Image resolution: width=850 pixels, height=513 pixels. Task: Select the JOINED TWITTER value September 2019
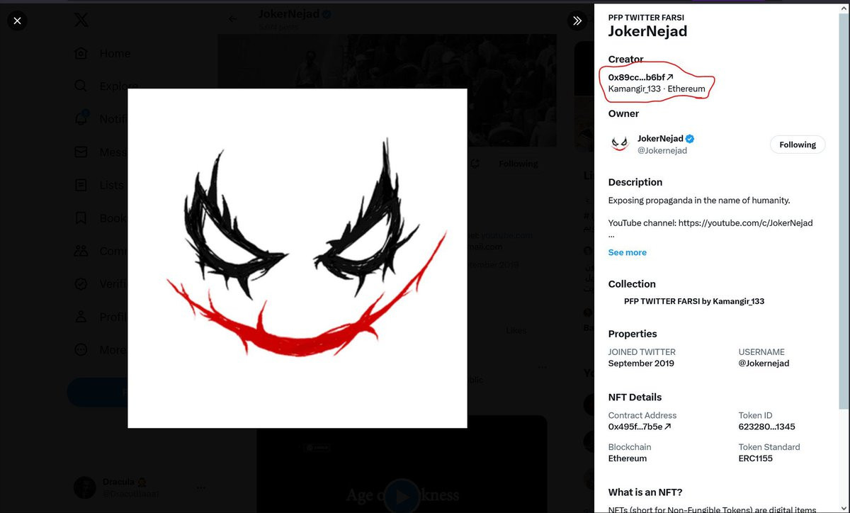(x=641, y=363)
